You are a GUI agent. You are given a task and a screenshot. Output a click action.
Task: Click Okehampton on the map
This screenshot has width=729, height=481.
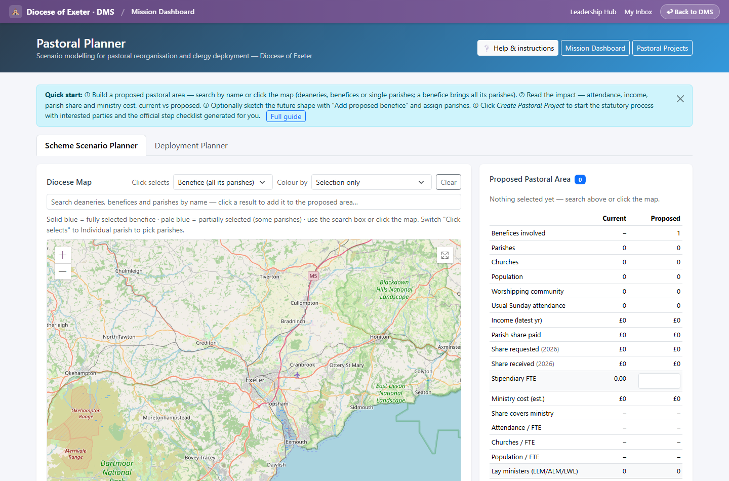(80, 373)
